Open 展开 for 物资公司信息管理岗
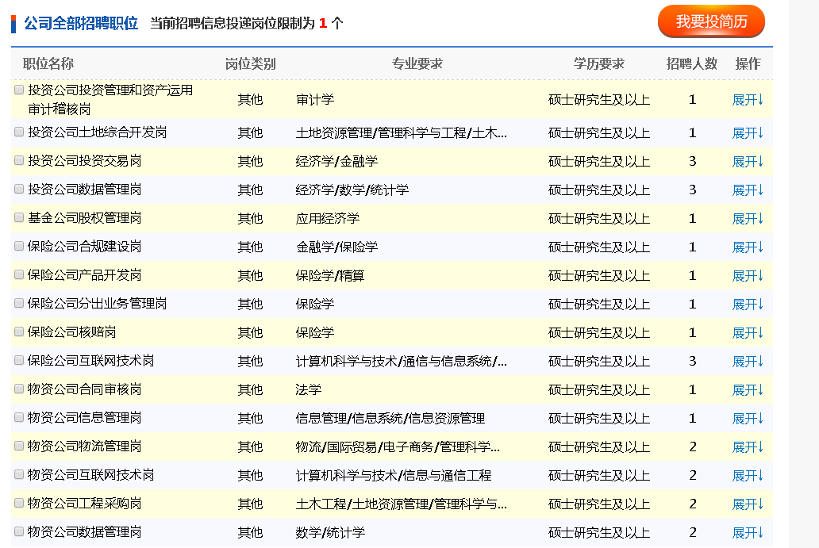The height and width of the screenshot is (548, 819). pyautogui.click(x=747, y=419)
